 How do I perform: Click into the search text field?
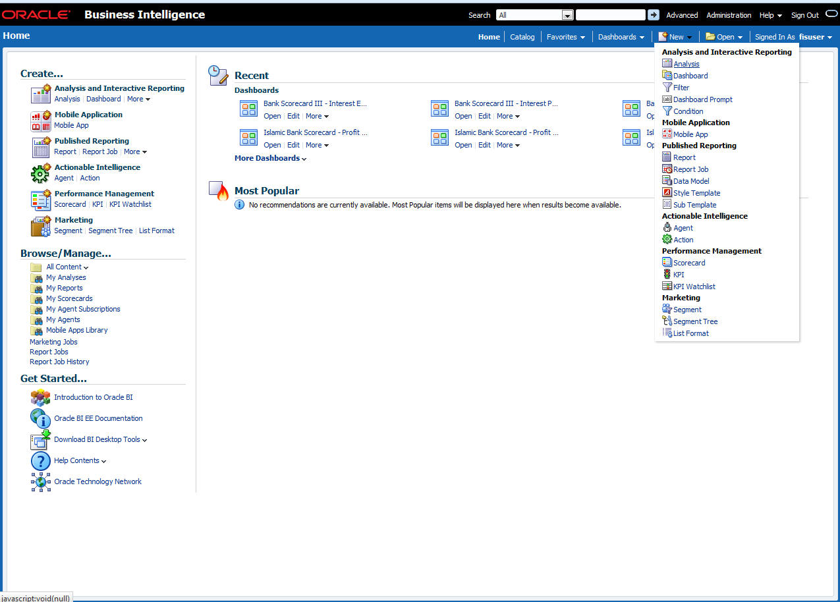pyautogui.click(x=610, y=14)
